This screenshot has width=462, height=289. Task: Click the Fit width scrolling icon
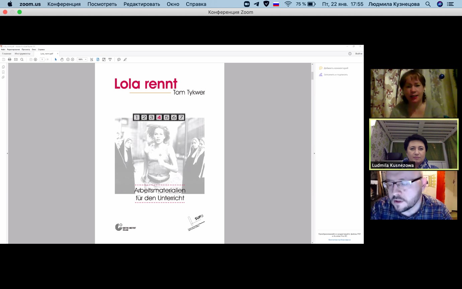(x=92, y=59)
